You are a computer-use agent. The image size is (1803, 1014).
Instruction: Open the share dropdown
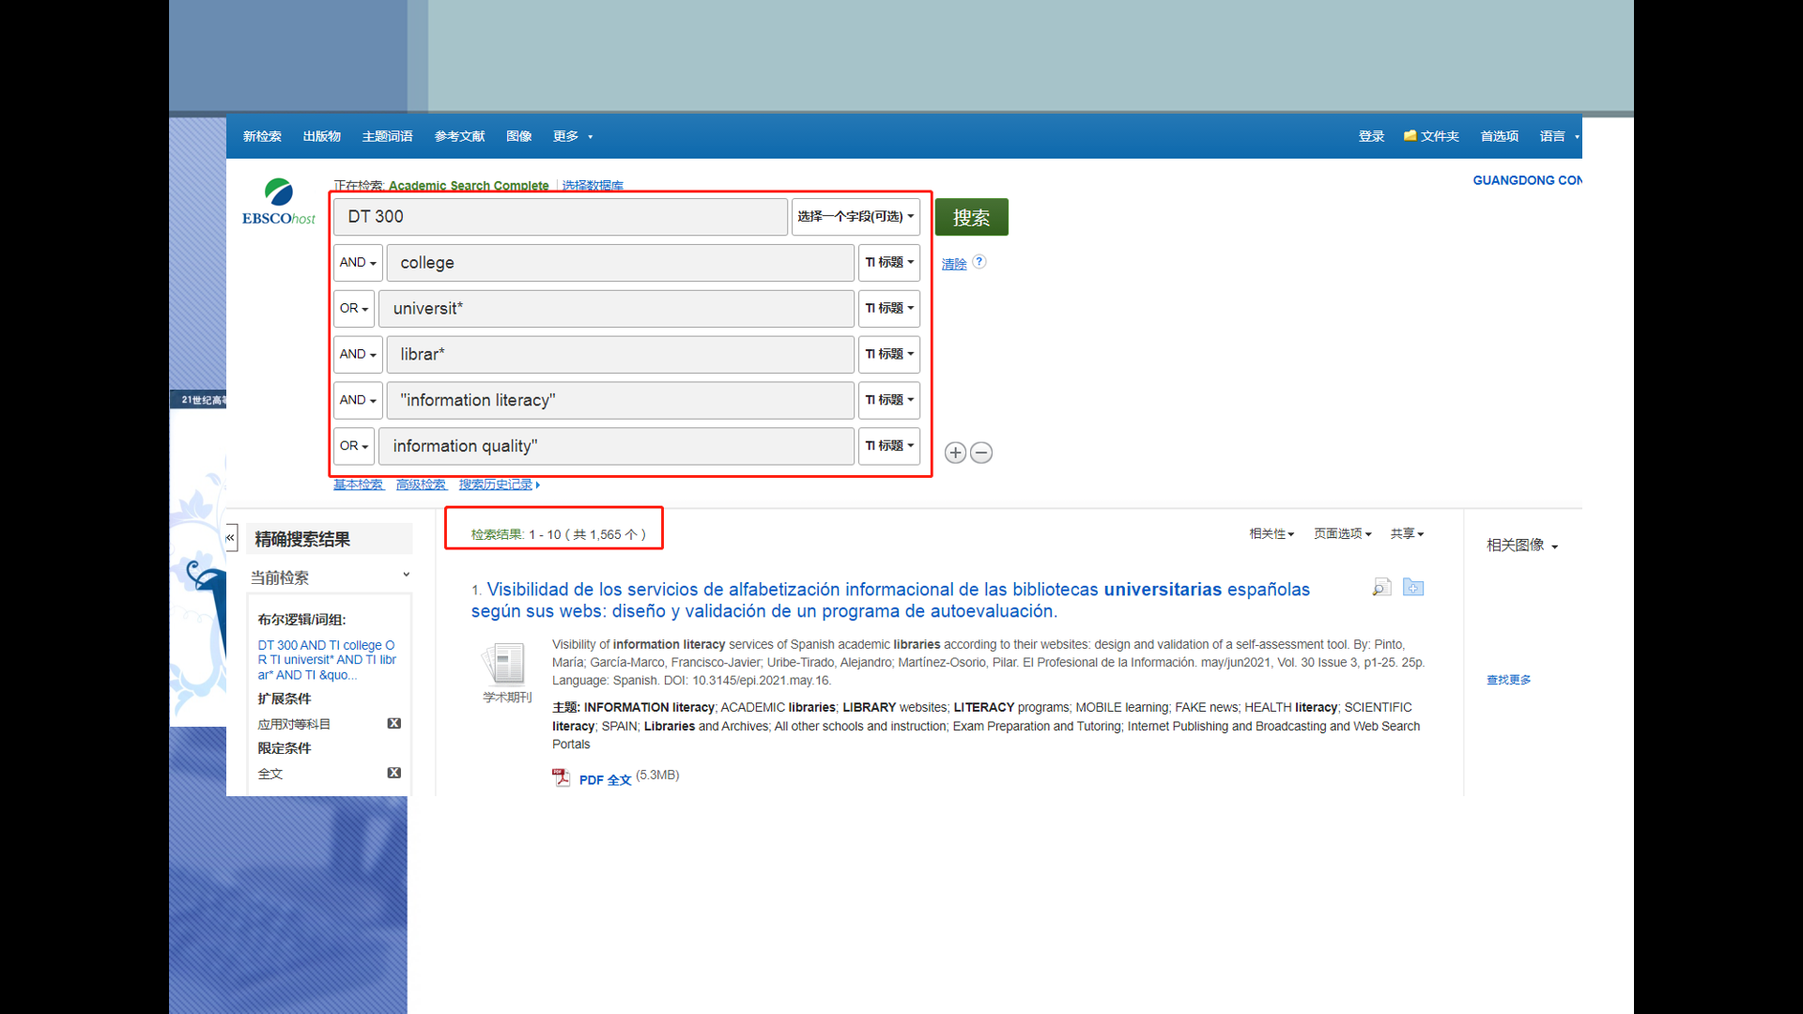point(1407,533)
